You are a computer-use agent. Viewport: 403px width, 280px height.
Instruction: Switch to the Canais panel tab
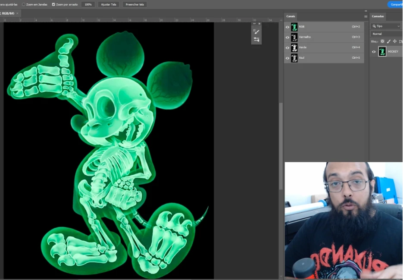291,16
